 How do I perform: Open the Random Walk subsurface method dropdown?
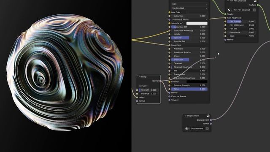(189, 8)
